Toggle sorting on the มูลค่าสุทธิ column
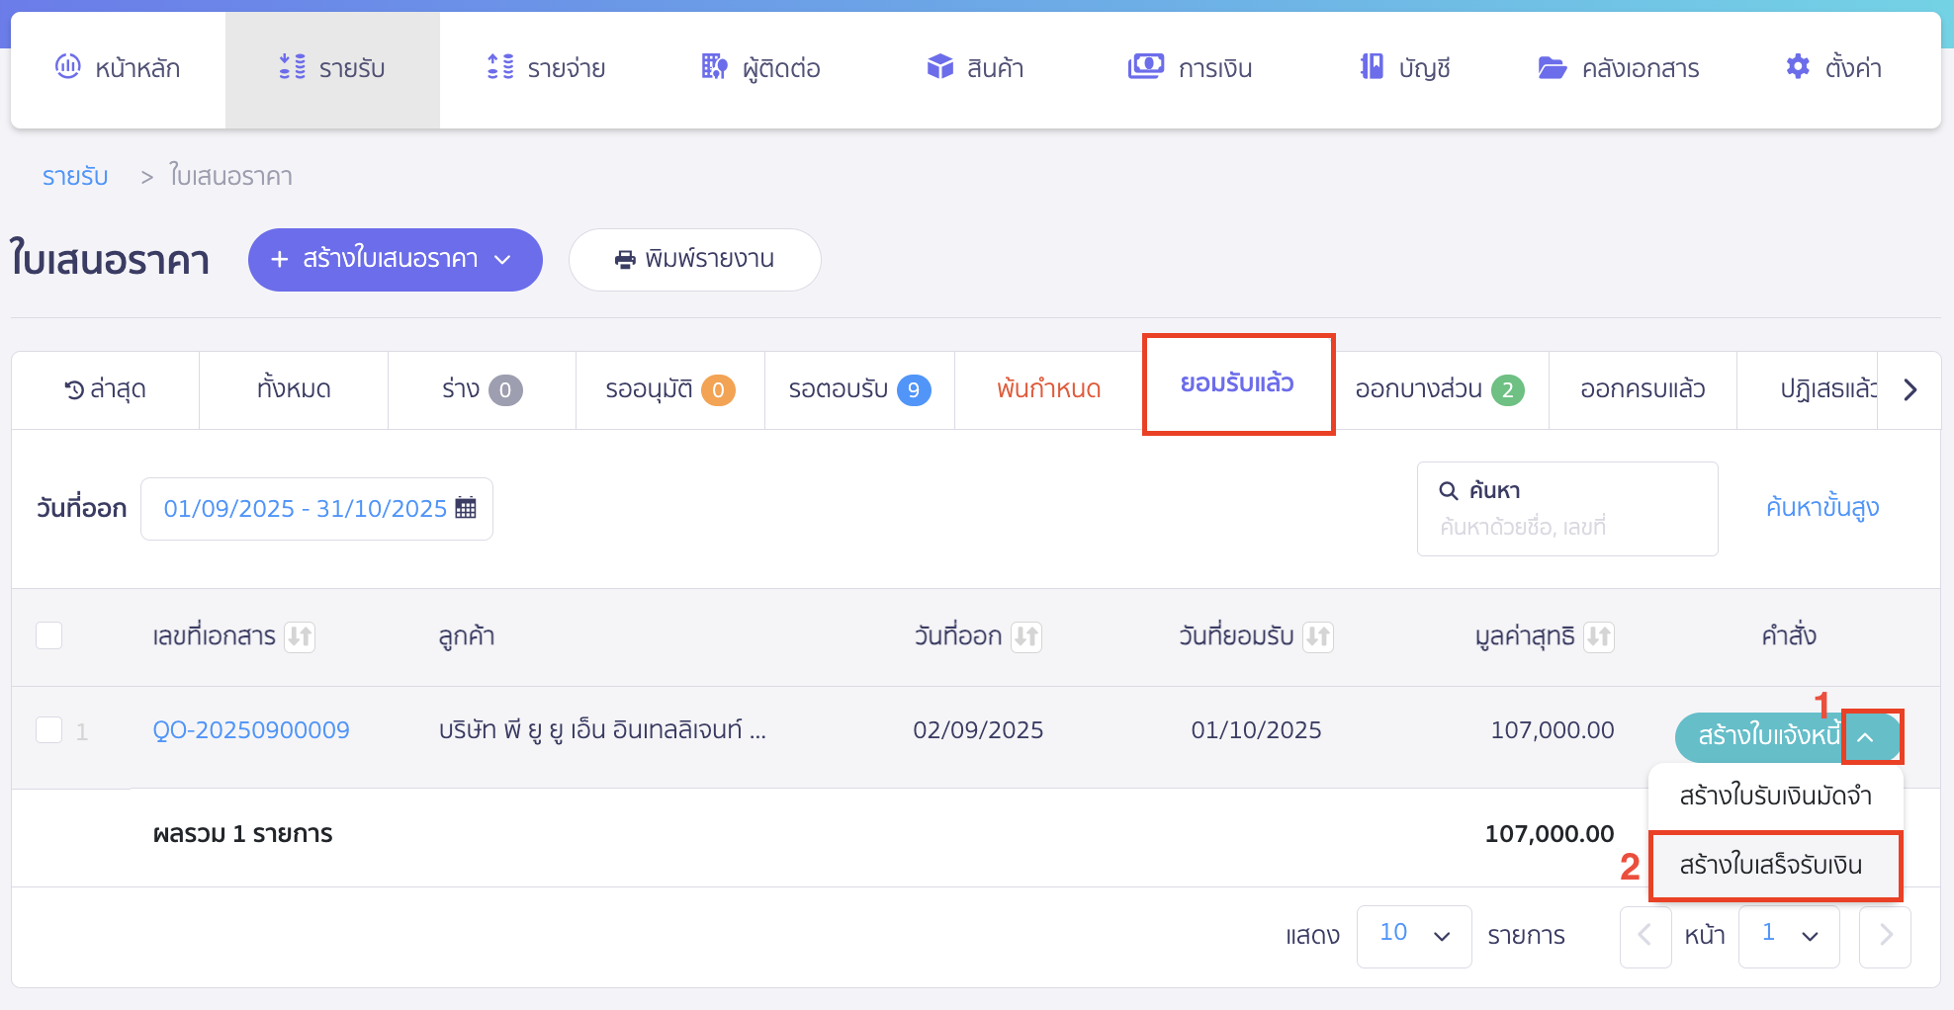 point(1601,636)
